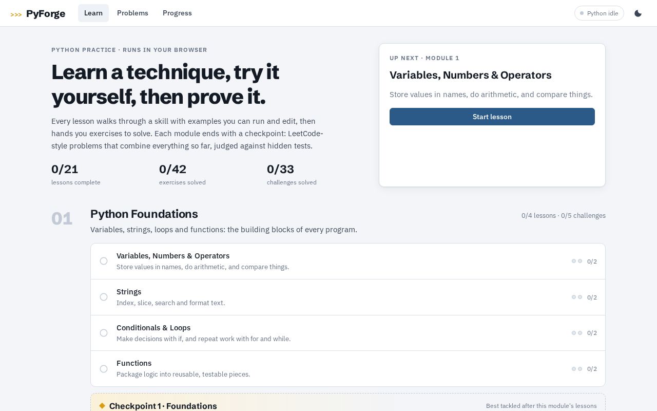
Task: Click progress dots for the Strings row
Action: pos(577,297)
